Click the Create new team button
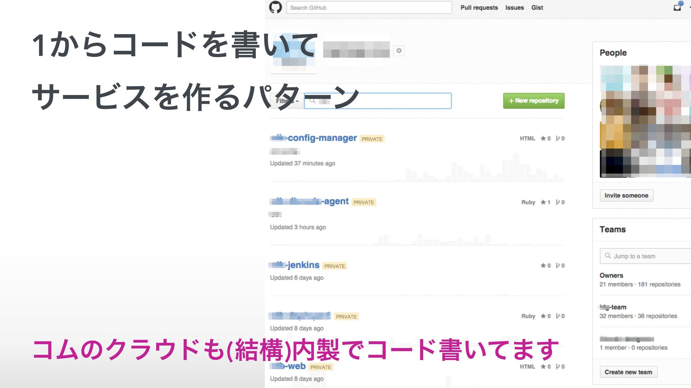This screenshot has height=388, width=691. (x=628, y=372)
